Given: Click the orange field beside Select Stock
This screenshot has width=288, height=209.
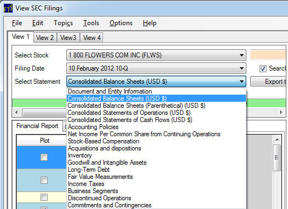Looking at the screenshot, I should 268,55.
